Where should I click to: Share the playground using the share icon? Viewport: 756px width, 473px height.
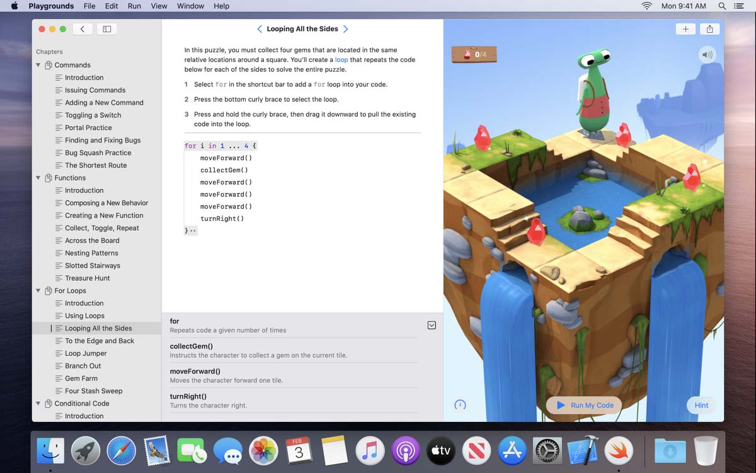click(x=709, y=28)
